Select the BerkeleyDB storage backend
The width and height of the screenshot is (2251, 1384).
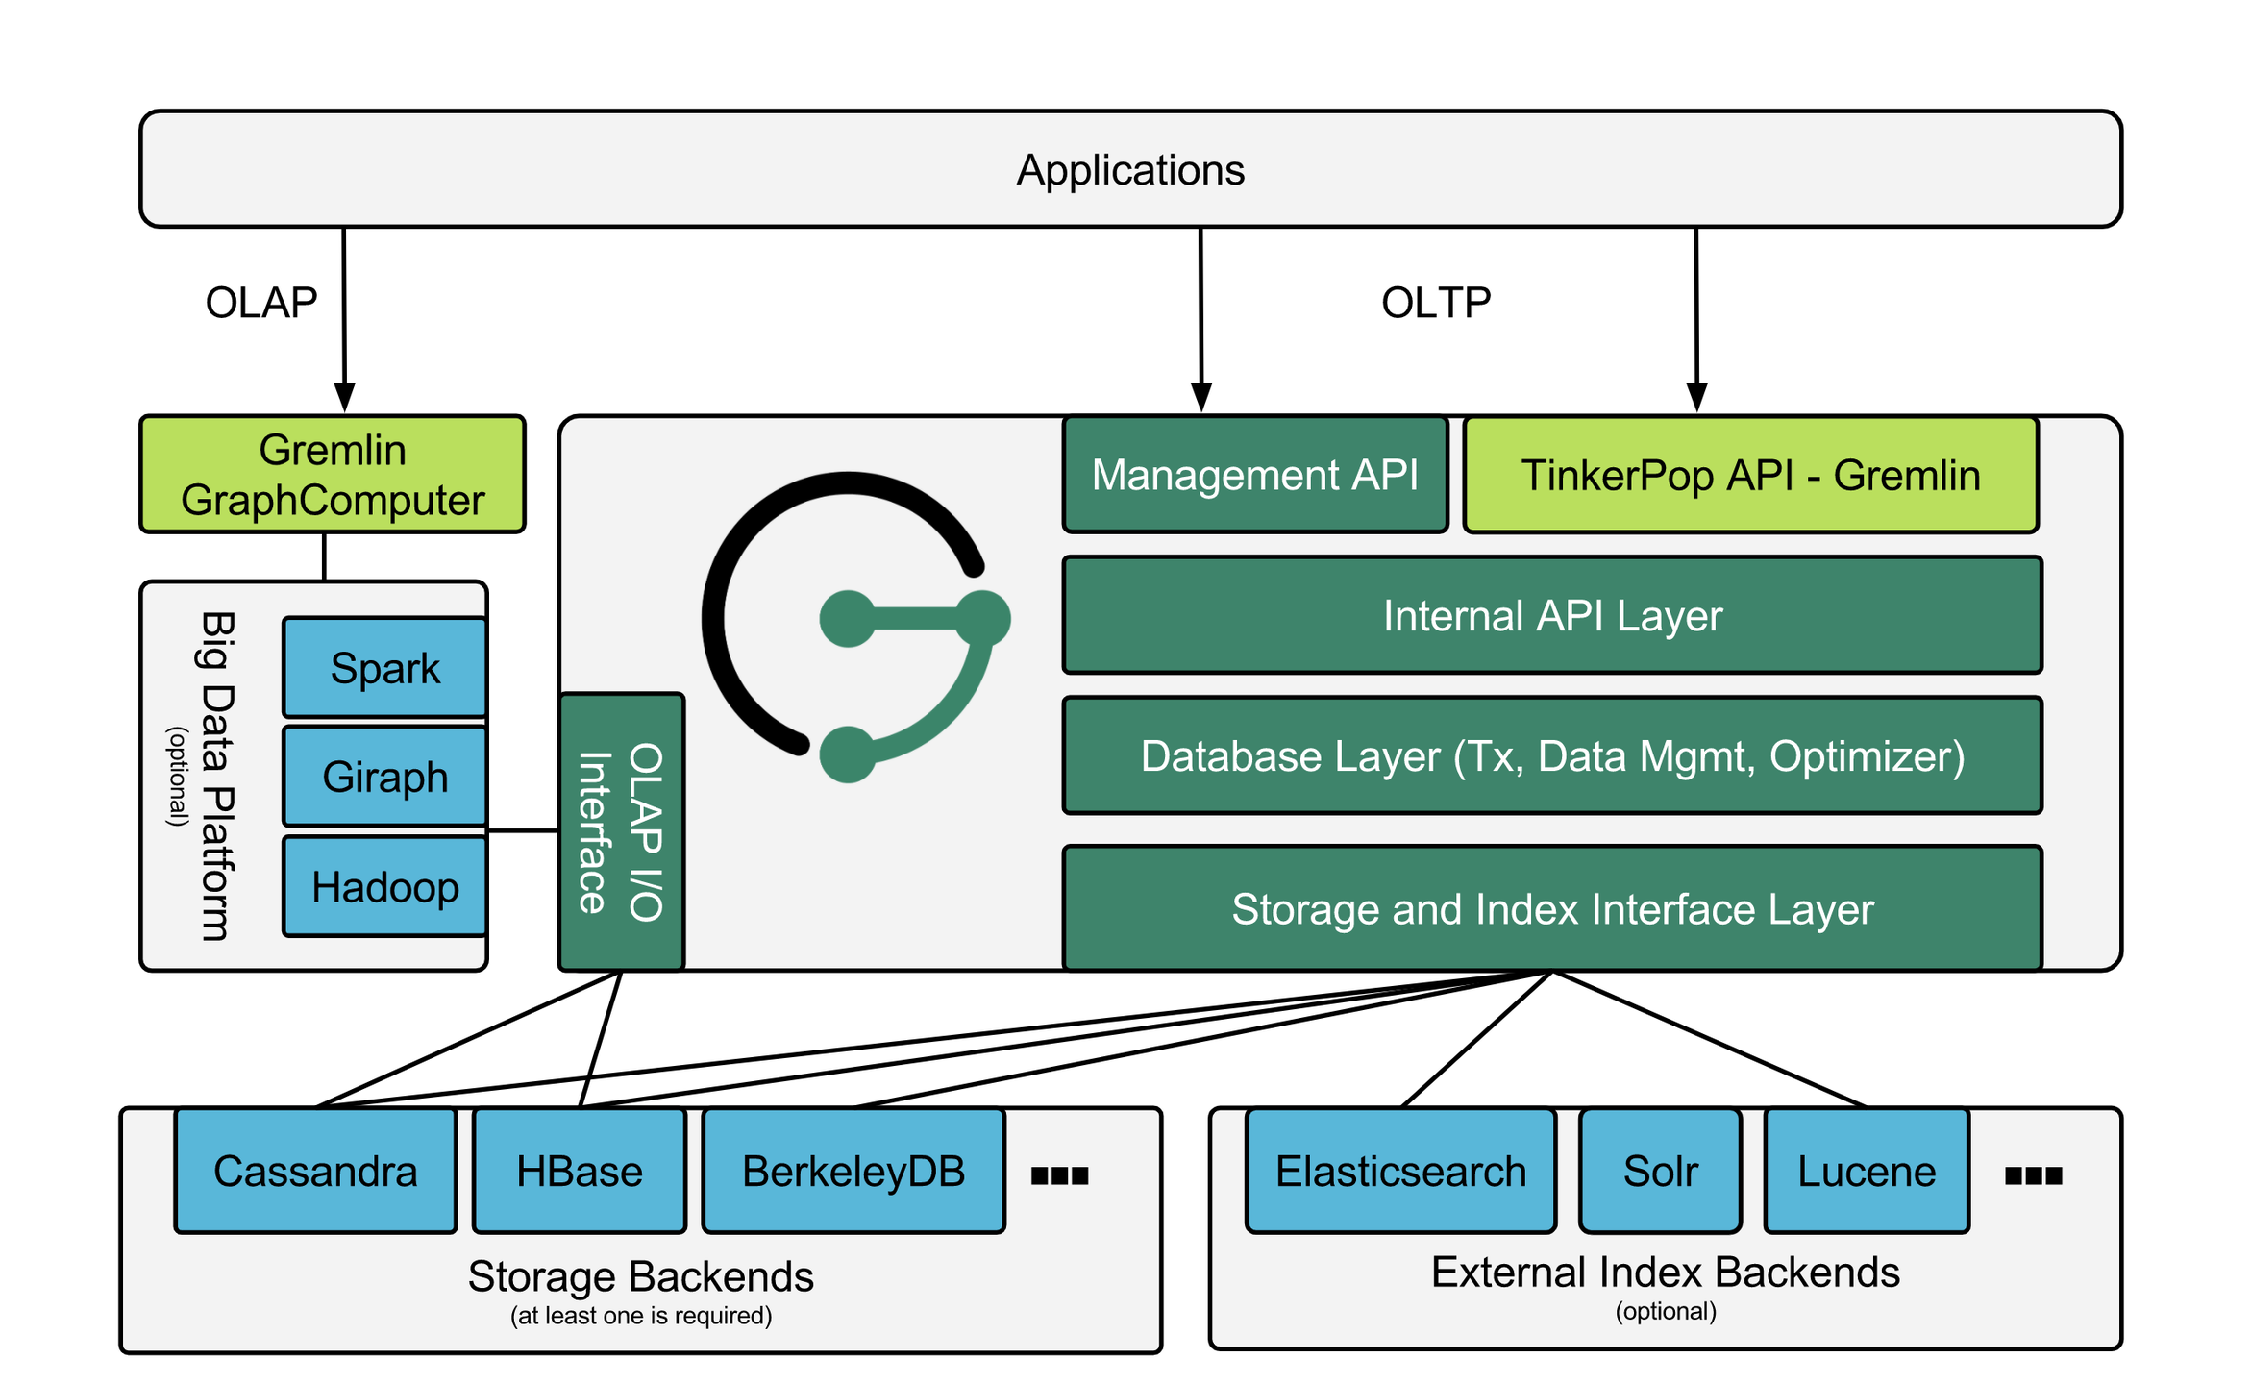853,1171
